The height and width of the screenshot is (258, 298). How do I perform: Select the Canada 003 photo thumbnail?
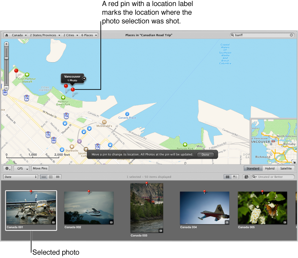(147, 207)
